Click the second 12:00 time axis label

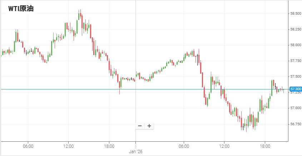pyautogui.click(x=224, y=146)
